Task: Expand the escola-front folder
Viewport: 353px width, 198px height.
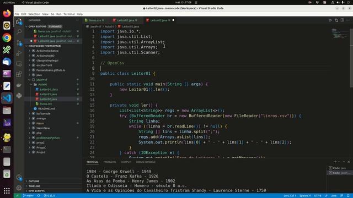Action: (x=44, y=65)
